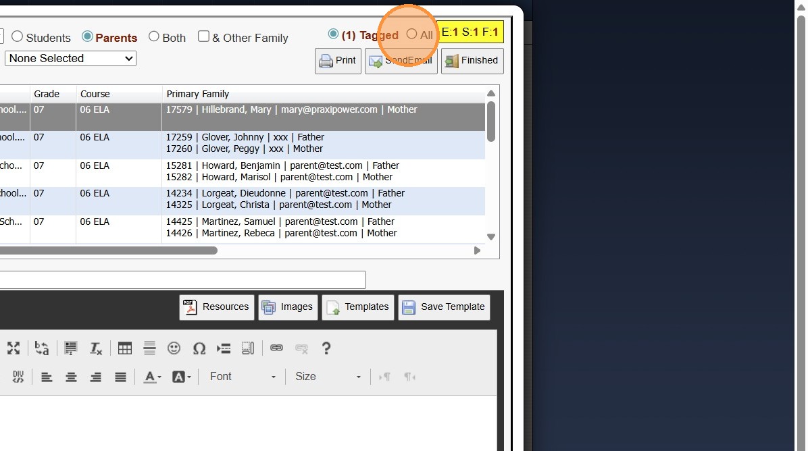808x451 pixels.
Task: Click the Finished button
Action: pyautogui.click(x=472, y=61)
